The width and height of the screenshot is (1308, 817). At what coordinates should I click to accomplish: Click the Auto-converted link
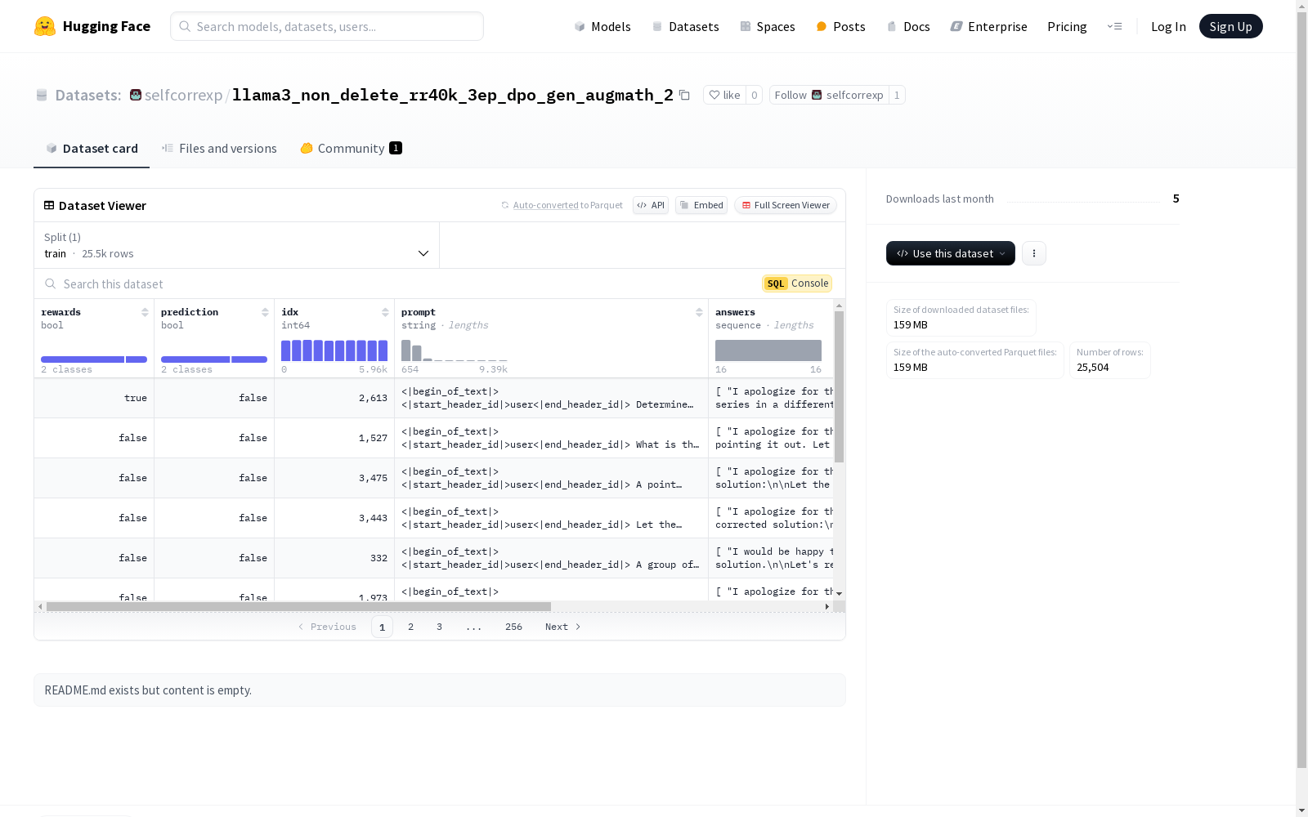(x=546, y=205)
